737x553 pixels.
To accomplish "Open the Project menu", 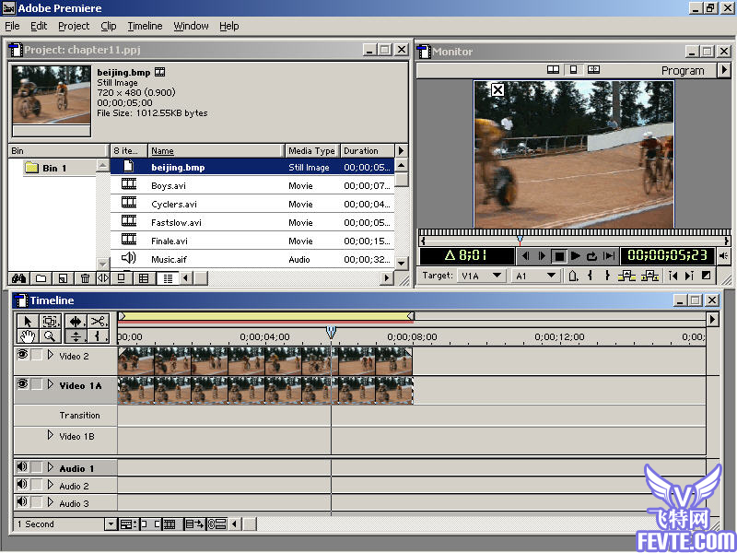I will (x=74, y=27).
